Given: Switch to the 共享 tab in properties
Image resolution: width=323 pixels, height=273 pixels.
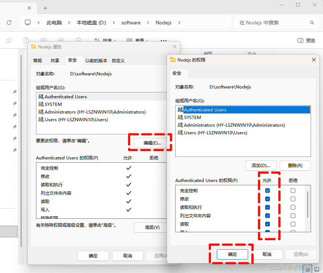Looking at the screenshot, I should (56, 60).
